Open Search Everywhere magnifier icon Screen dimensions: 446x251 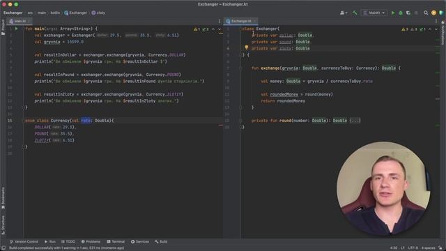426,13
